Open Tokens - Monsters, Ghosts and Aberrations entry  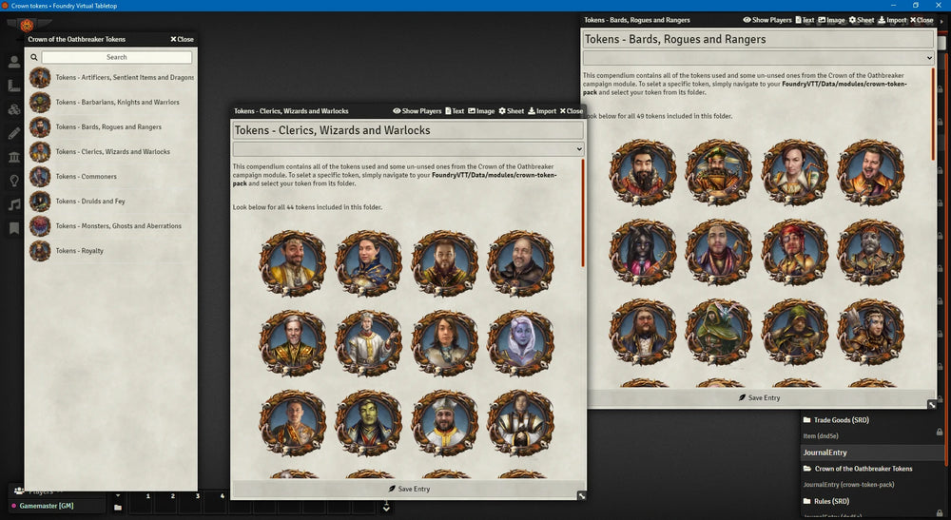click(x=118, y=226)
